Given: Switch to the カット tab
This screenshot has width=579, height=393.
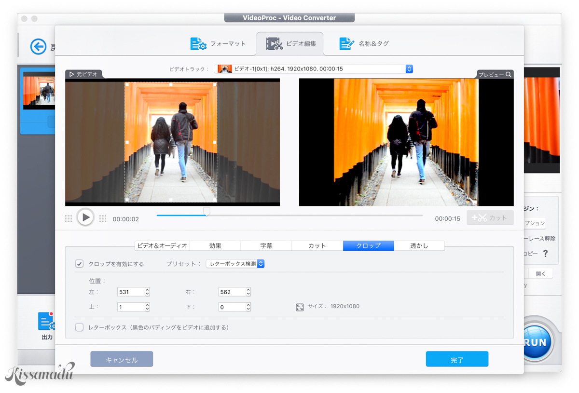Looking at the screenshot, I should [x=317, y=245].
